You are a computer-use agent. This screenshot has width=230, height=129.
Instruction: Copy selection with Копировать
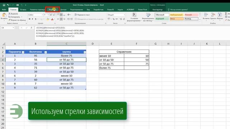(14, 17)
